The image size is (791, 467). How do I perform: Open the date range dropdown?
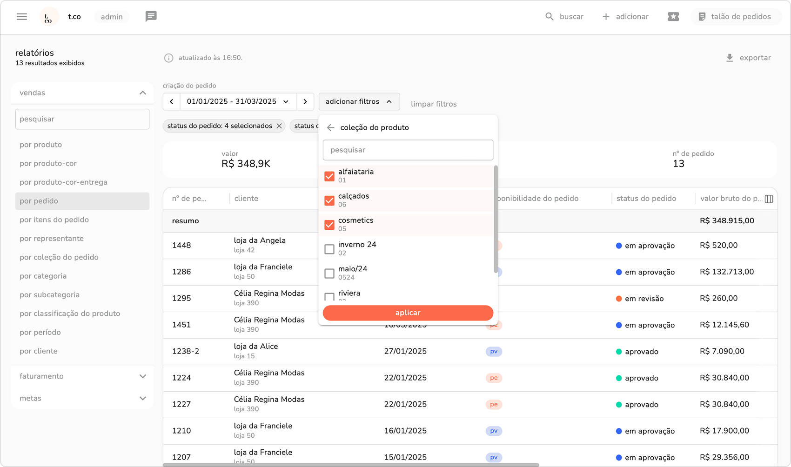[238, 101]
